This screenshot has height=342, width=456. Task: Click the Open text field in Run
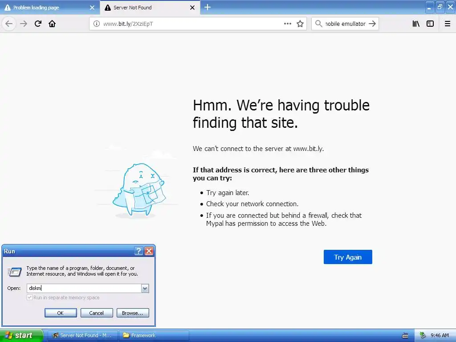(84, 288)
